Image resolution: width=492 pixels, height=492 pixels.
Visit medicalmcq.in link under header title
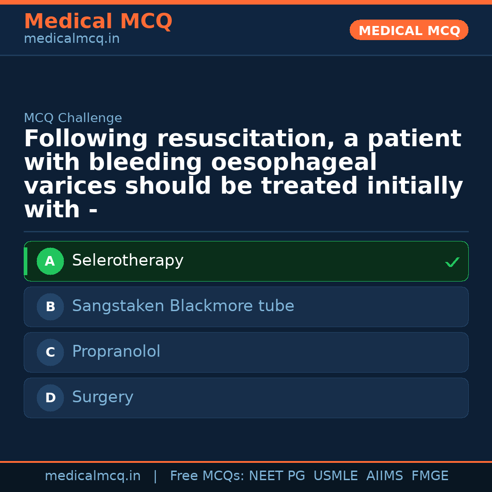coord(72,39)
